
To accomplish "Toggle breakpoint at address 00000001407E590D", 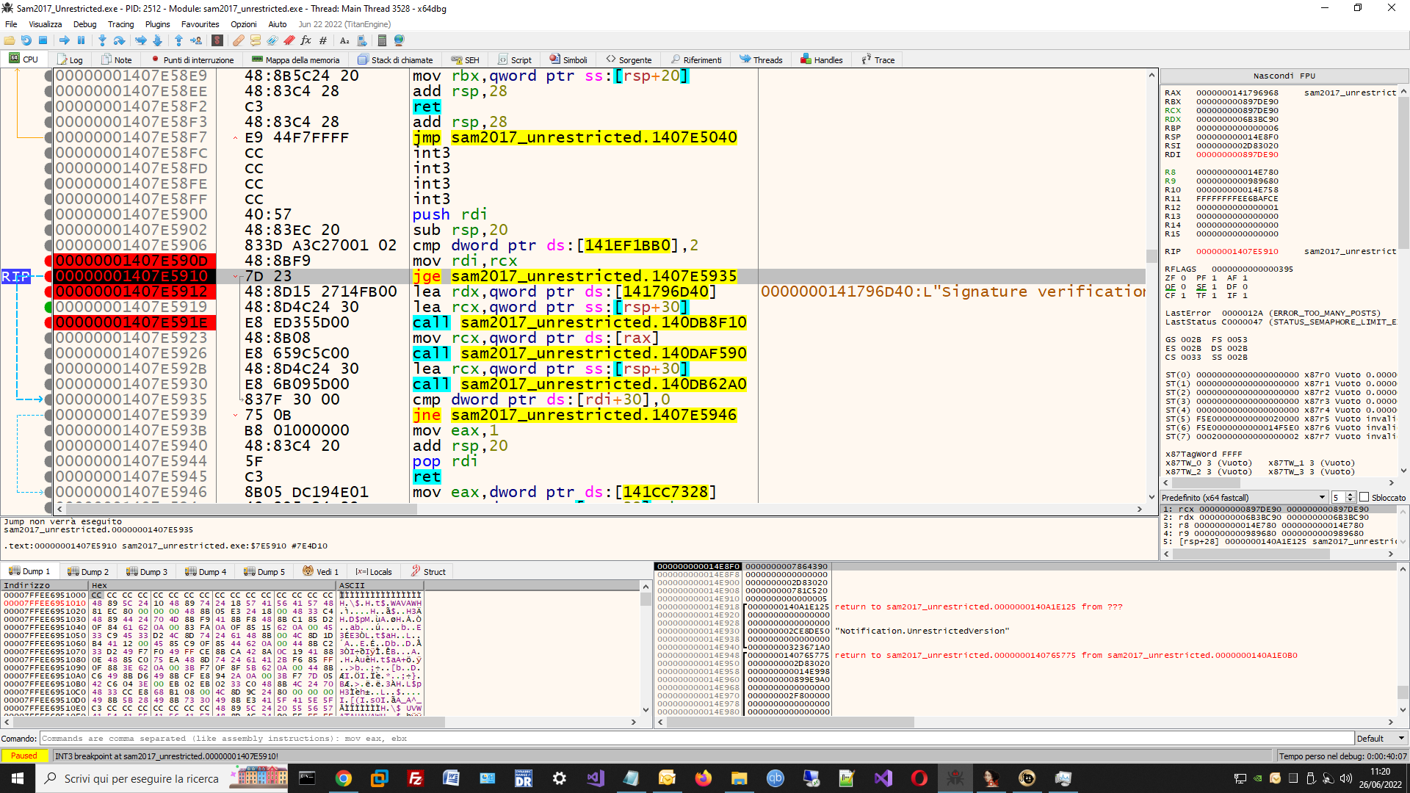I will 48,261.
